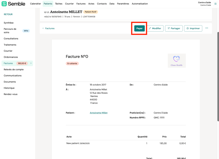
Task: Open Relevés de compte in sidebar
Action: point(13,70)
